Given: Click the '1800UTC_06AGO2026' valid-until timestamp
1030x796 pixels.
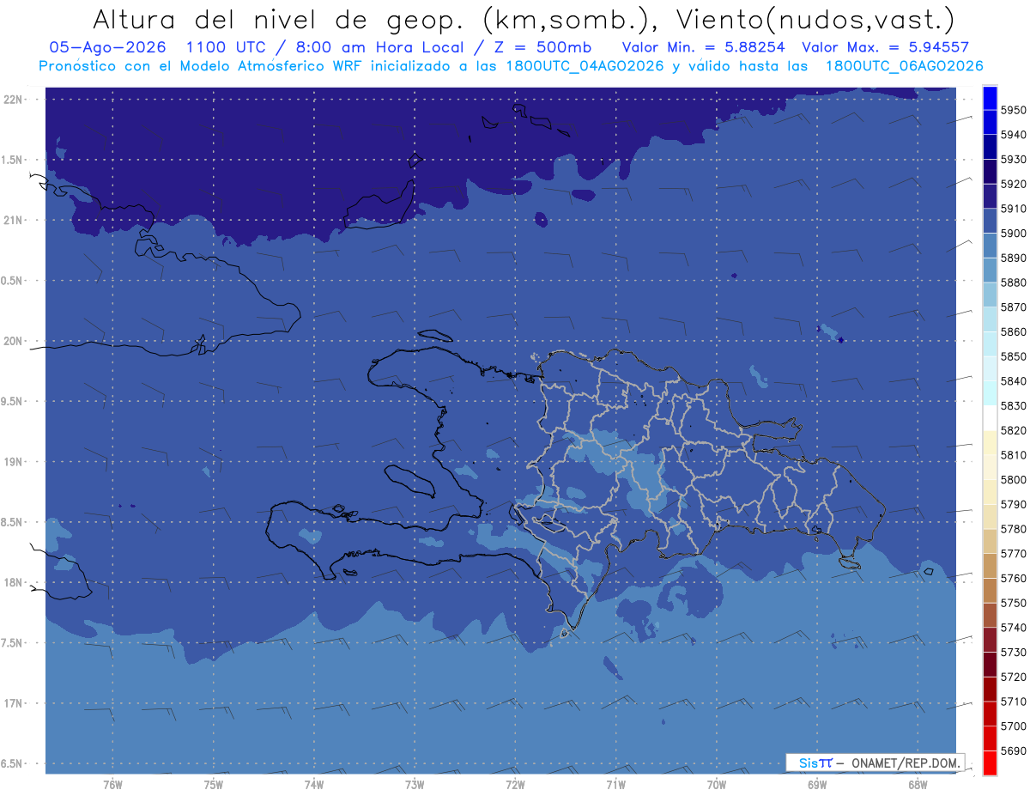Looking at the screenshot, I should pyautogui.click(x=905, y=66).
